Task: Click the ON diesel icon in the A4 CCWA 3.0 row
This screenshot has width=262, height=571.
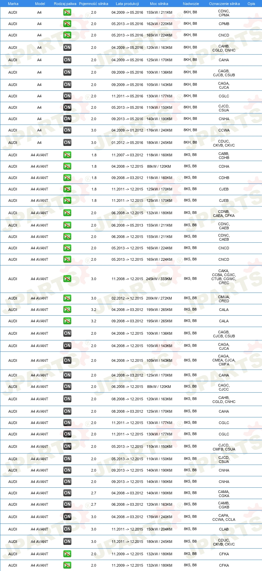Action: pos(67,130)
